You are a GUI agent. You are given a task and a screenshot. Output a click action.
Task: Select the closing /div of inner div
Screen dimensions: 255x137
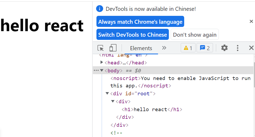[x=125, y=117]
